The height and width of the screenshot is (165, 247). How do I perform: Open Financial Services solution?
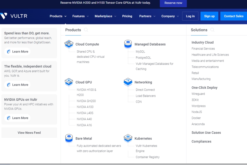(203, 49)
